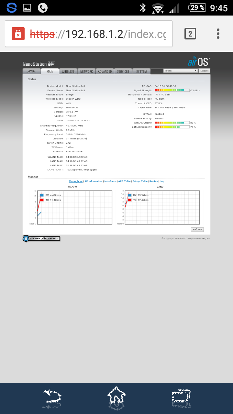
Task: Open the WIRELESS tab
Action: [68, 71]
